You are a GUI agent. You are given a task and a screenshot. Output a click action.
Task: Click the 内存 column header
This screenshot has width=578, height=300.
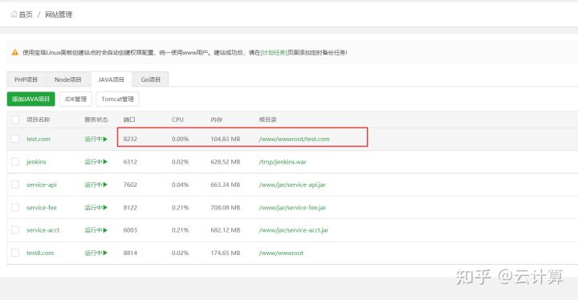pos(217,120)
